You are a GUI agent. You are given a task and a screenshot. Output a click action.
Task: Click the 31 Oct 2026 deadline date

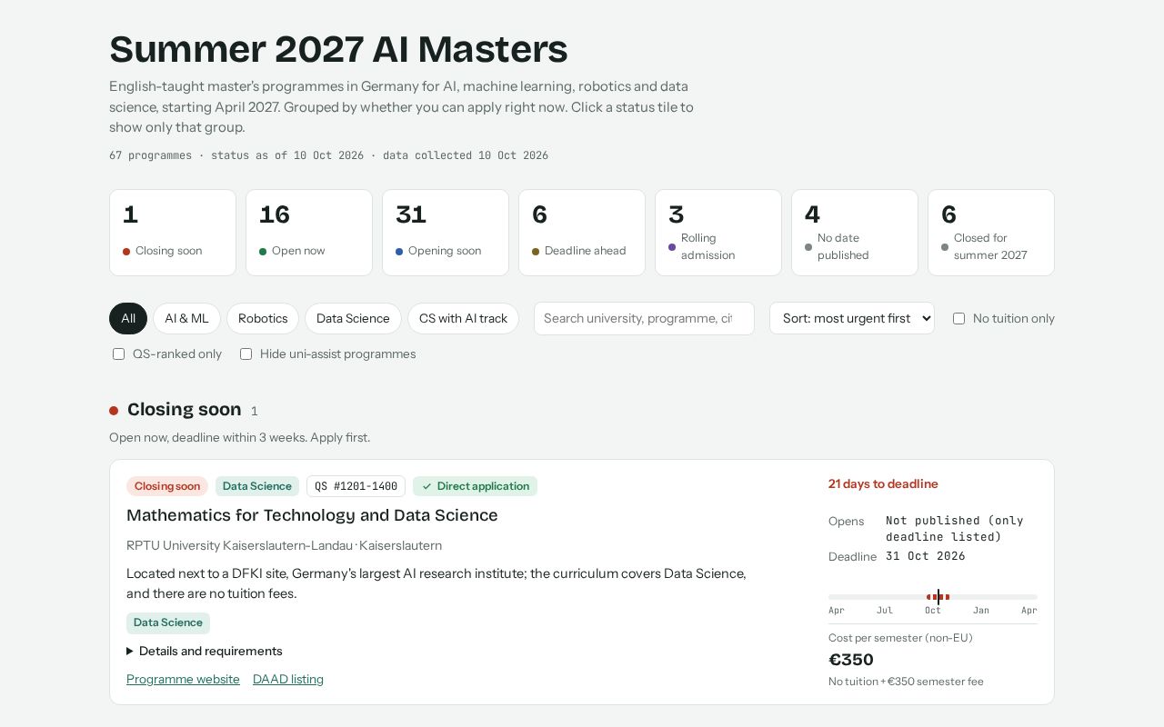(926, 556)
